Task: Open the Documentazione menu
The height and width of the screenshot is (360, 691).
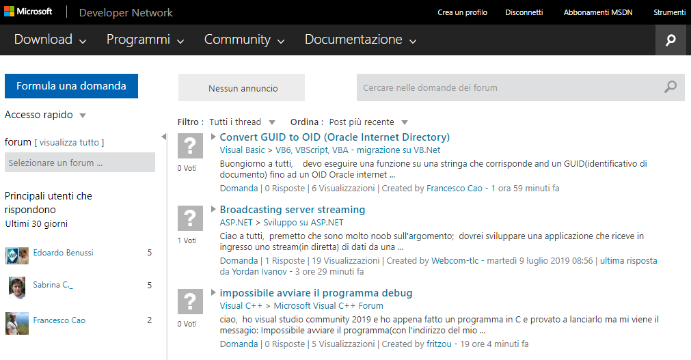Action: pos(360,40)
